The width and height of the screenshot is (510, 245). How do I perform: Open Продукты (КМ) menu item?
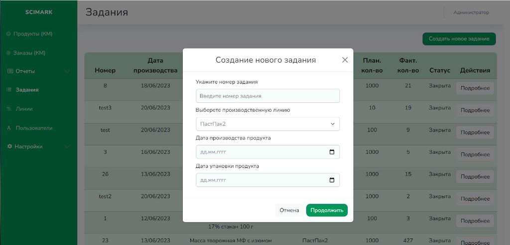(x=32, y=34)
